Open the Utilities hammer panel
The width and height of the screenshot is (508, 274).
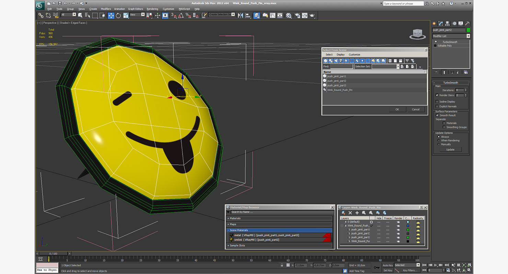point(467,23)
